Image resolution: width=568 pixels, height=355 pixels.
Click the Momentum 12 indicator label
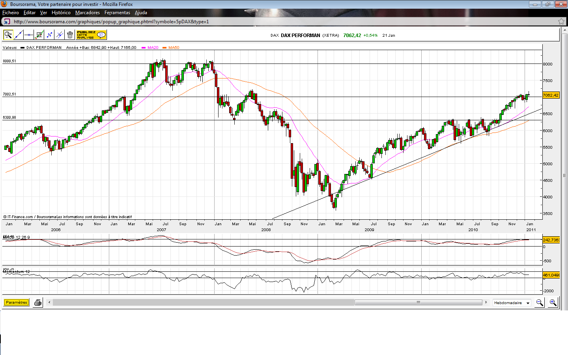coord(16,272)
